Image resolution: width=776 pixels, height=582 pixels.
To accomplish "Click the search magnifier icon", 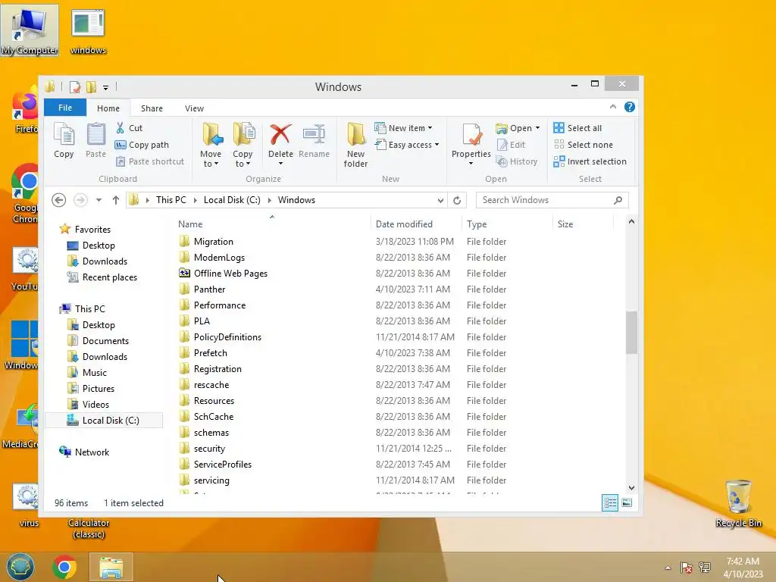I will 618,200.
